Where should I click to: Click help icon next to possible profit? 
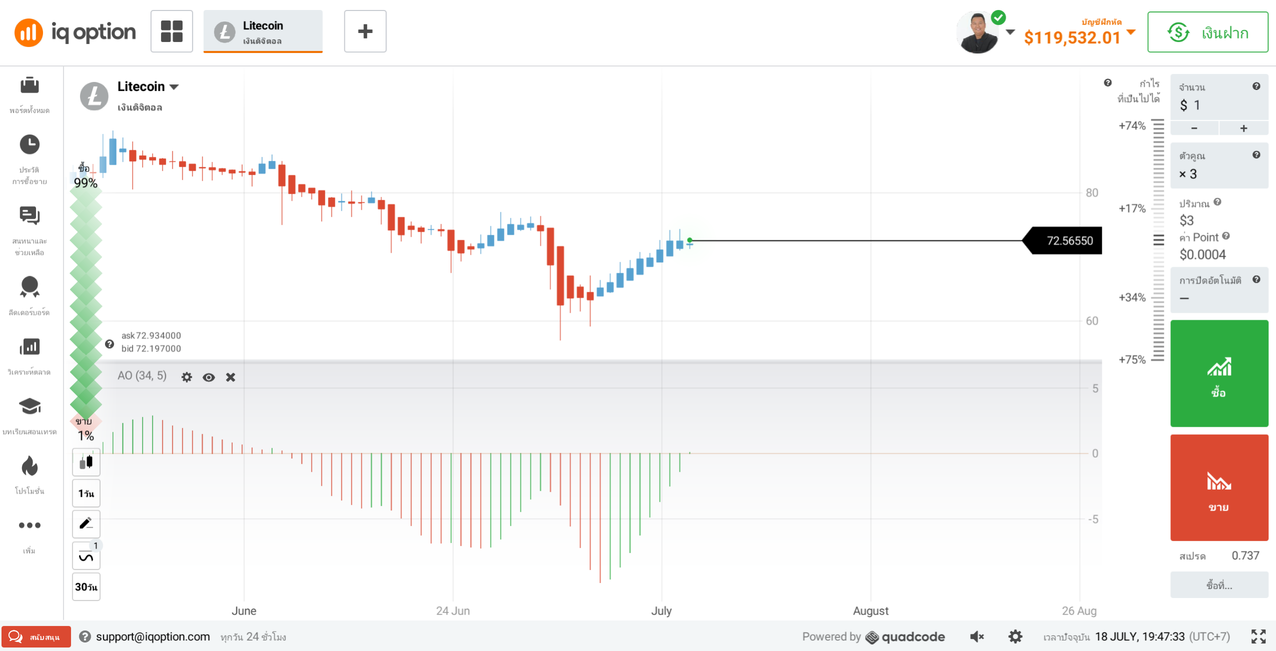coord(1108,82)
